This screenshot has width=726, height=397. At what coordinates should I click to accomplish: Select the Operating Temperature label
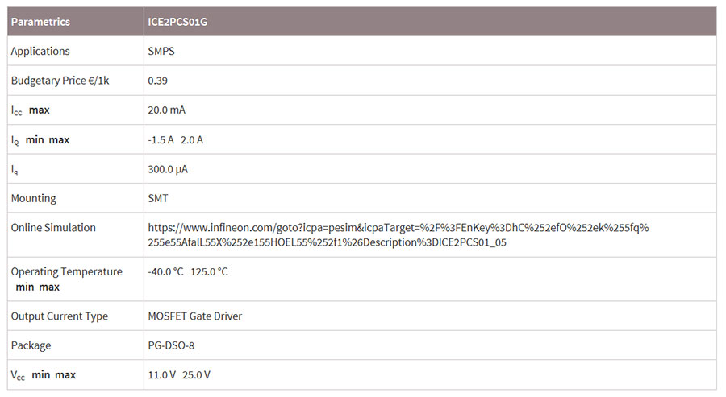pos(67,271)
